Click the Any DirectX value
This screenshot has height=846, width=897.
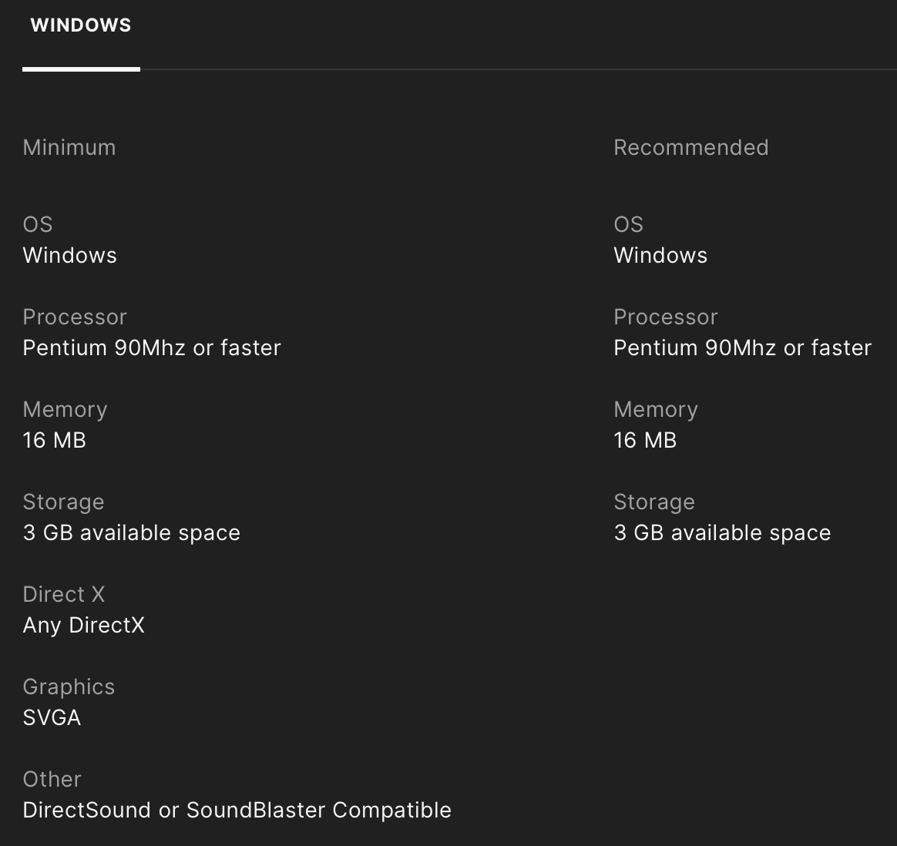84,625
